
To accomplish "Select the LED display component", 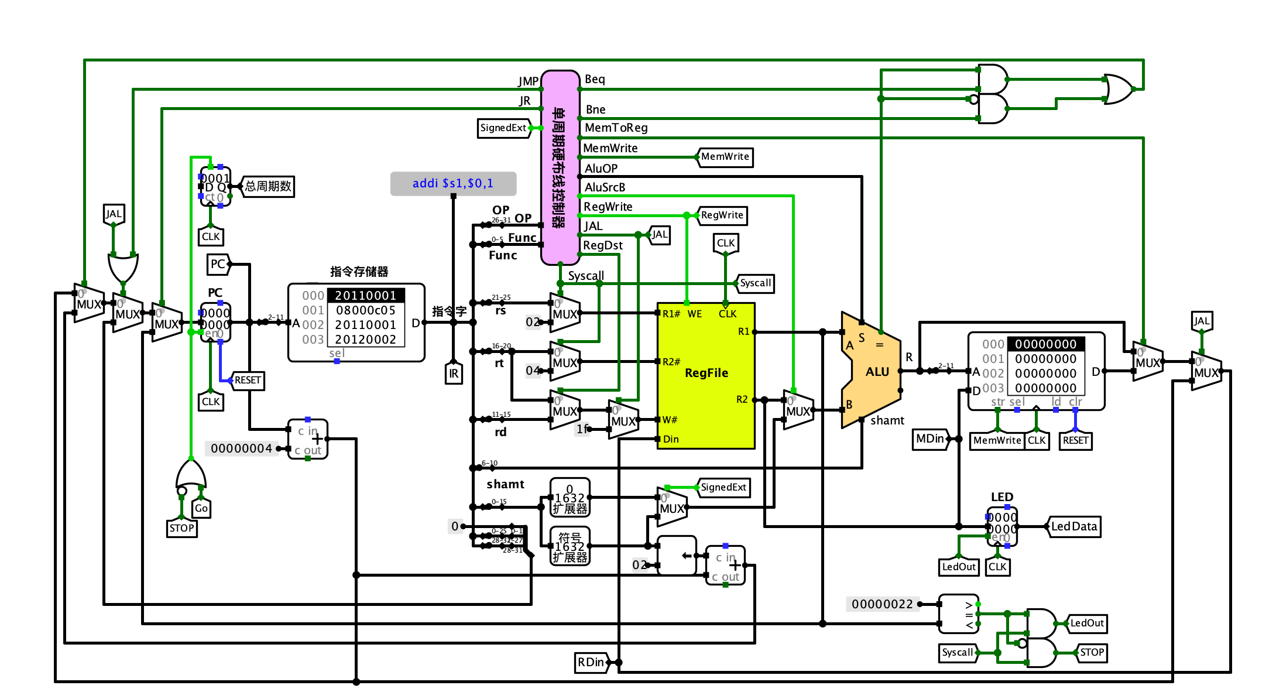I will [x=1002, y=525].
